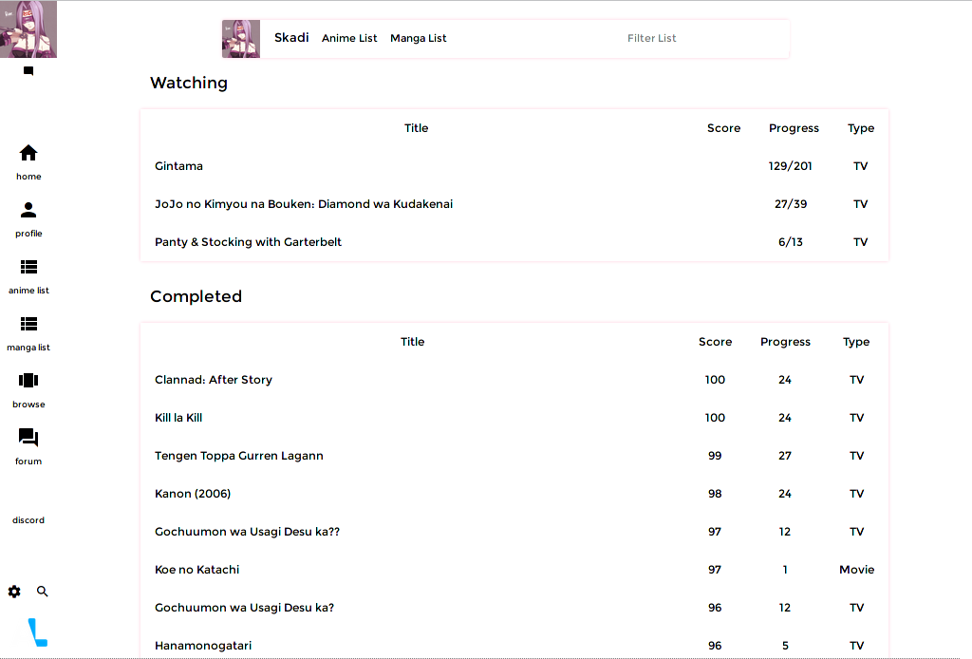Screen dimensions: 972x659
Task: Click Hanamonogatari progress 5
Action: (x=785, y=646)
